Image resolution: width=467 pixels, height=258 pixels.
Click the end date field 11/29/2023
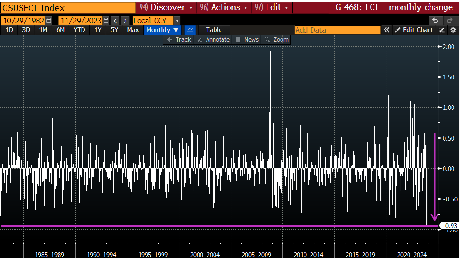coord(81,21)
